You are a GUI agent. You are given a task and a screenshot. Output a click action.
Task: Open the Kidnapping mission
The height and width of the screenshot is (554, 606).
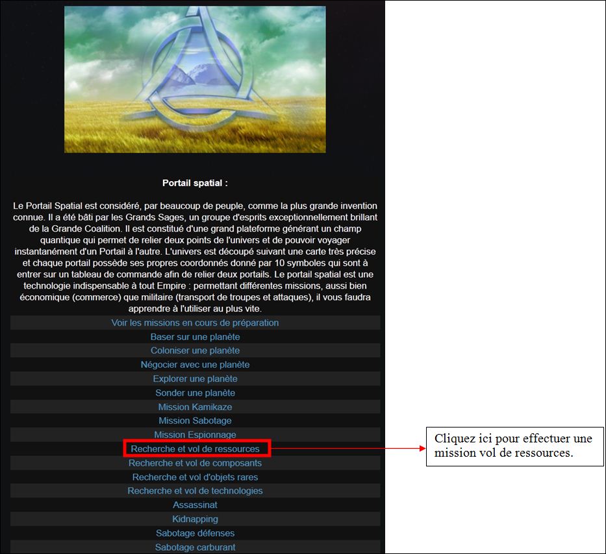(x=195, y=519)
